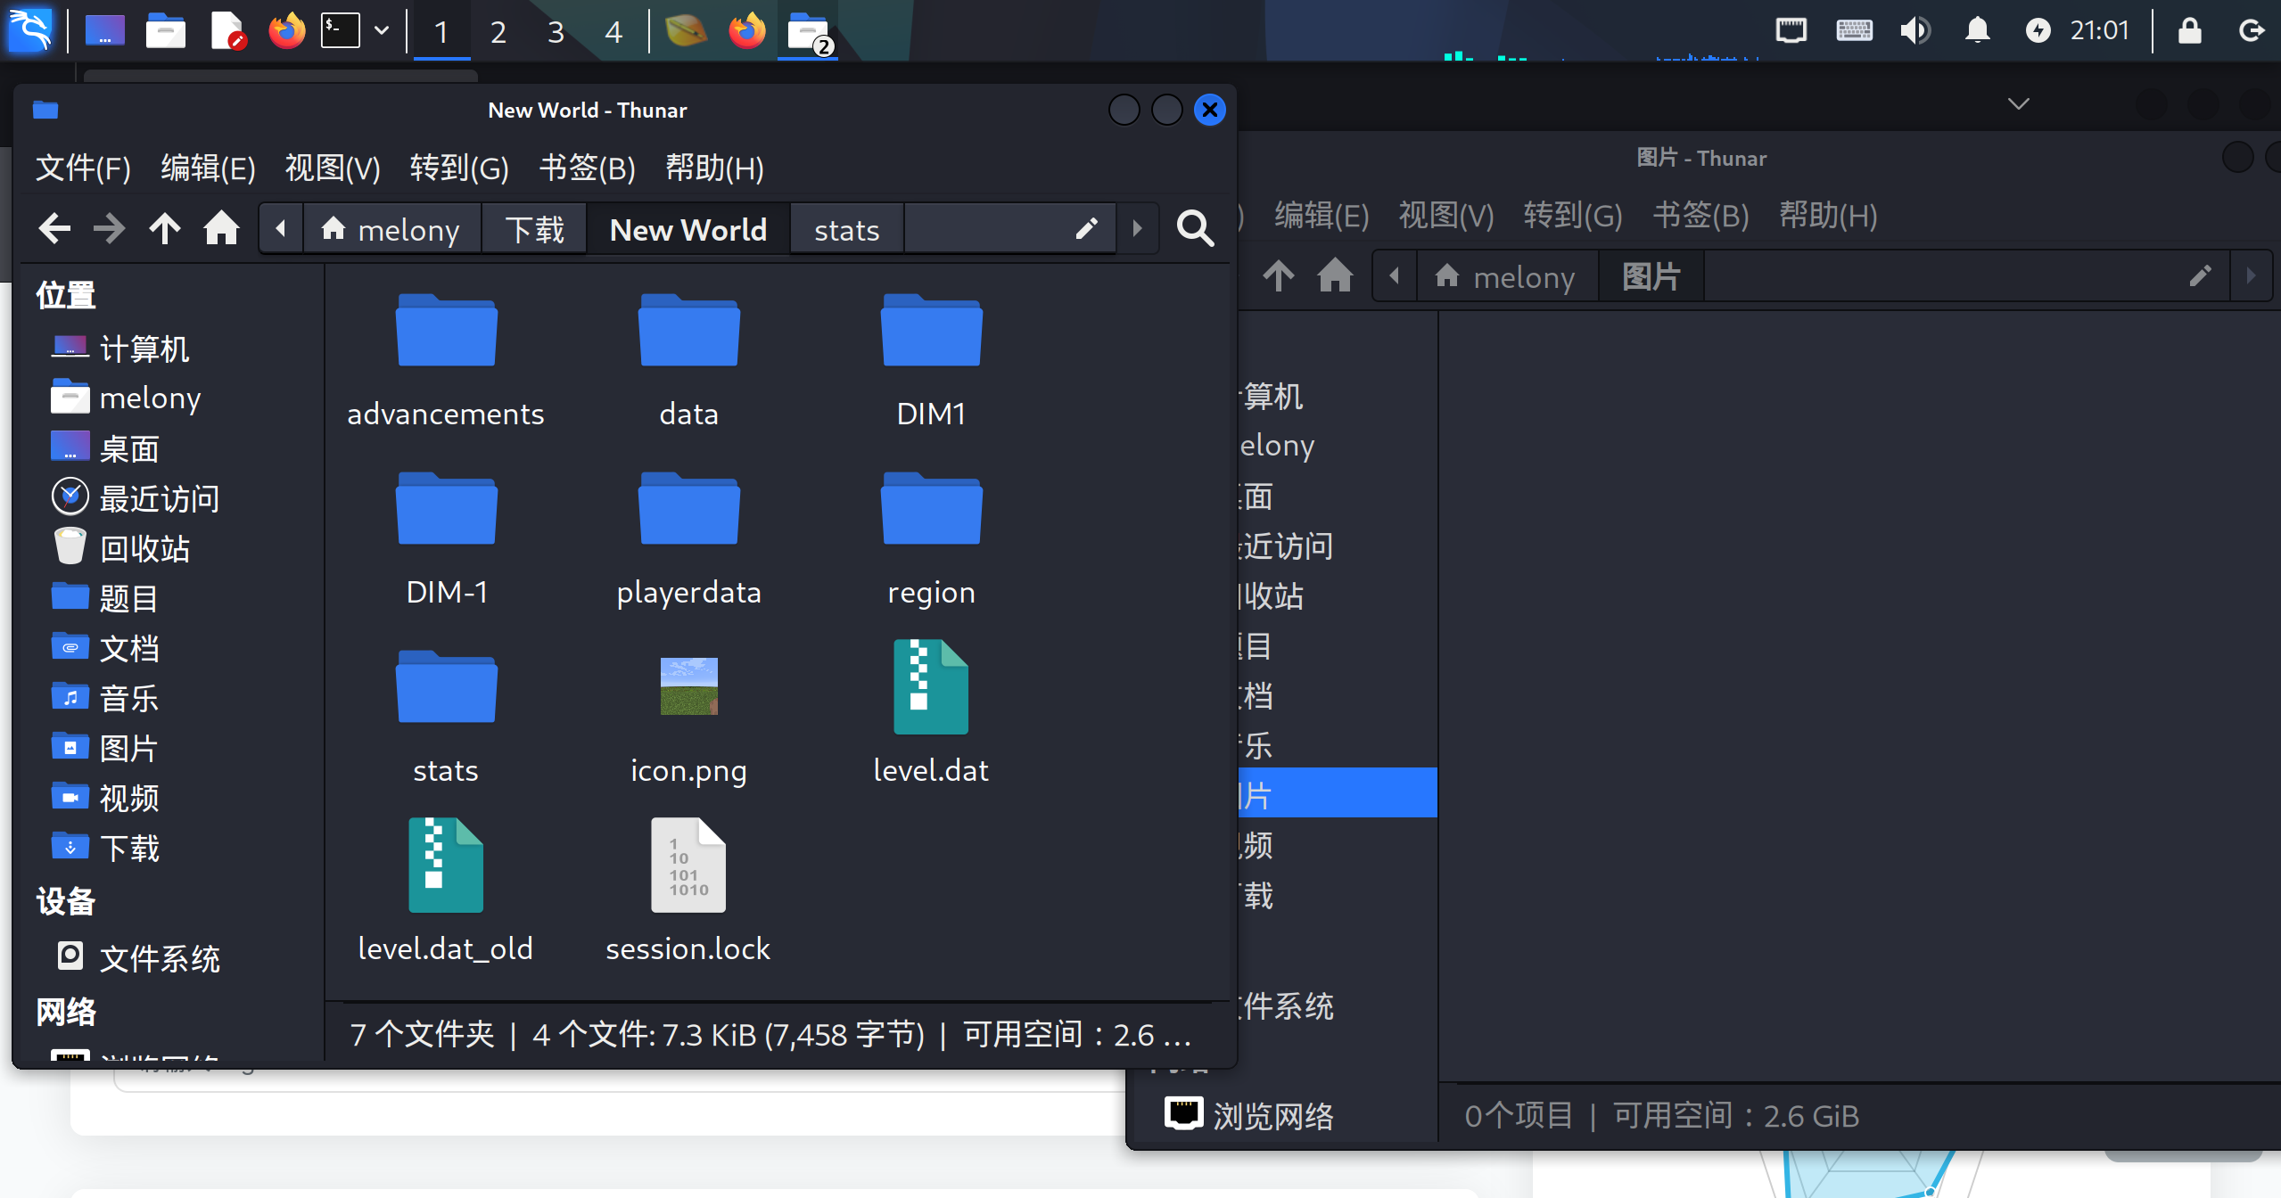Open the 视图(V) menu
The image size is (2281, 1198).
tap(332, 168)
